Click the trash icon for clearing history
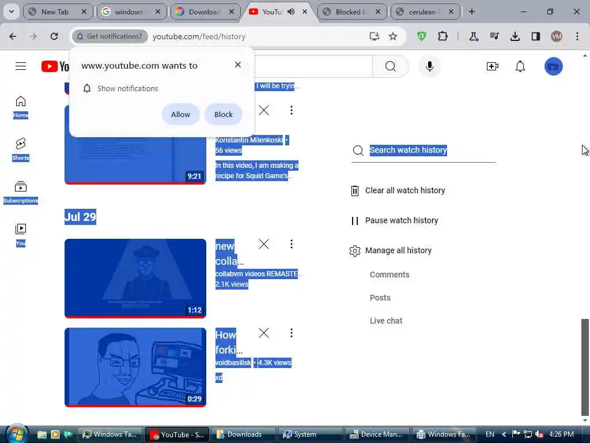This screenshot has height=443, width=590. pos(355,190)
